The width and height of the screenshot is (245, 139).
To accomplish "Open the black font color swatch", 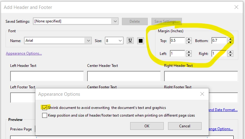I will coord(141,41).
